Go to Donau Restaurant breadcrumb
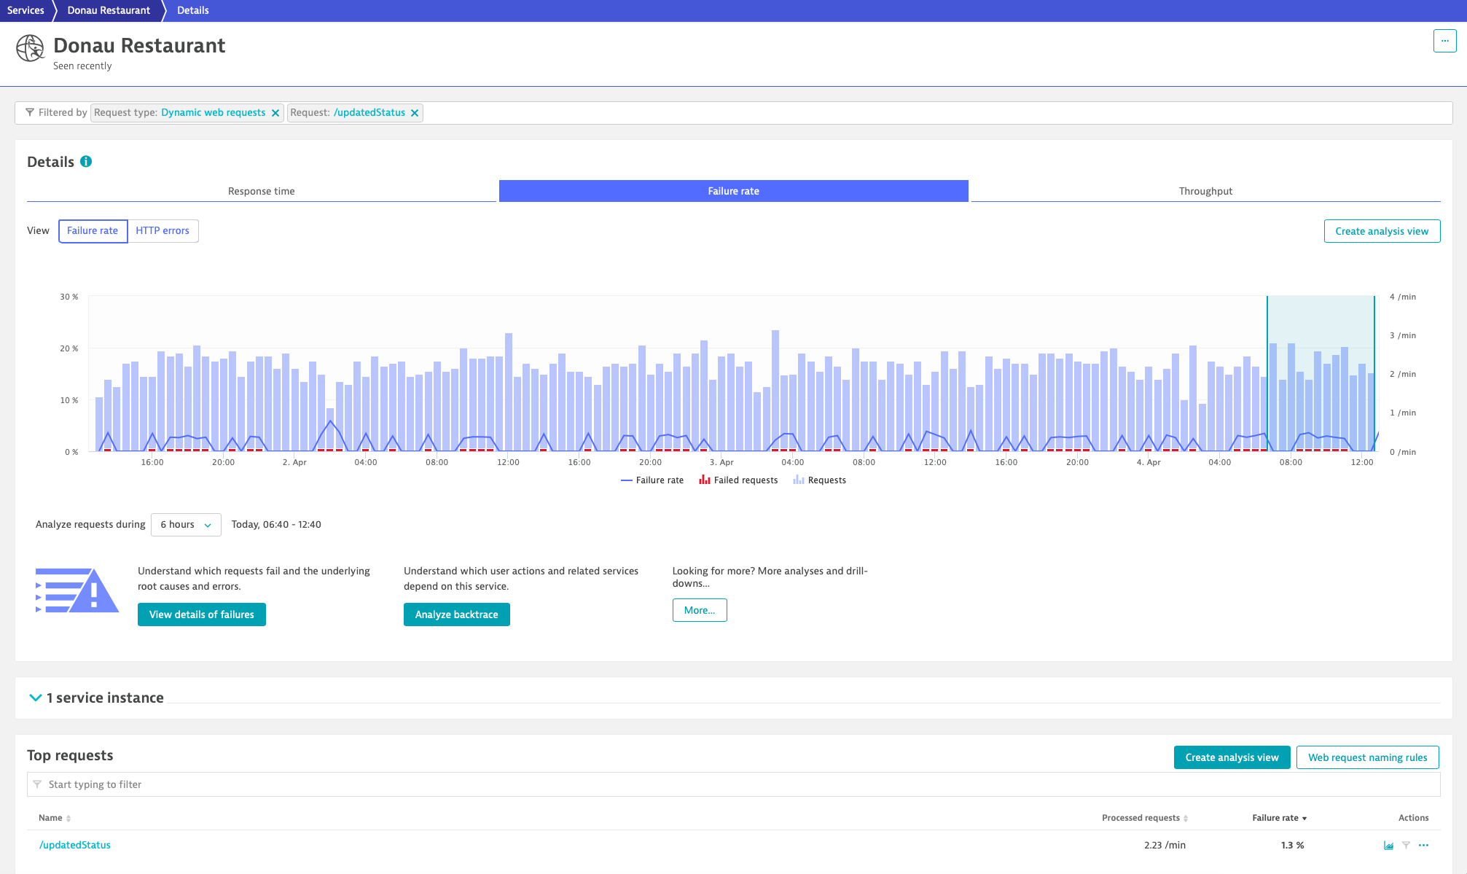Screen dimensions: 1467x874 click(x=109, y=10)
